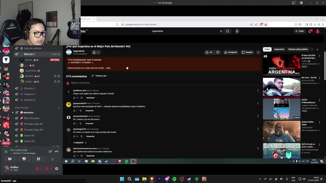This screenshot has height=183, width=326.
Task: Open YouTube notifications bell
Action: [310, 31]
